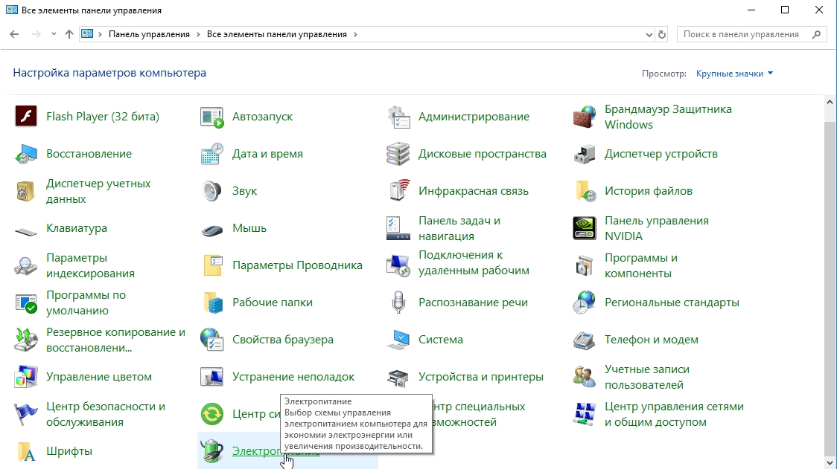The height and width of the screenshot is (469, 837).
Task: Open the Администрирование icon
Action: (398, 116)
